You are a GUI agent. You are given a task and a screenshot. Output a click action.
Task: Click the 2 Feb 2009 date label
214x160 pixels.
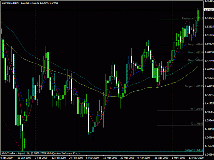pyautogui.click(x=41, y=158)
